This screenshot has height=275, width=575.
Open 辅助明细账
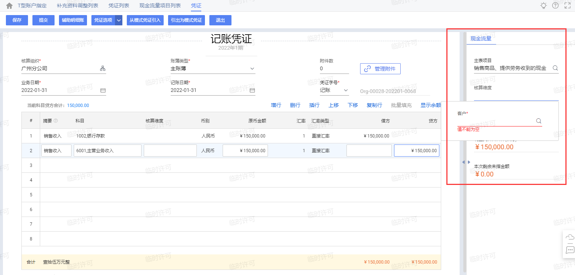point(73,20)
